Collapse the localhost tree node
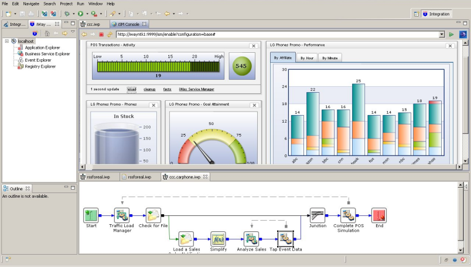Screen dimensions: 471x267 point(6,41)
